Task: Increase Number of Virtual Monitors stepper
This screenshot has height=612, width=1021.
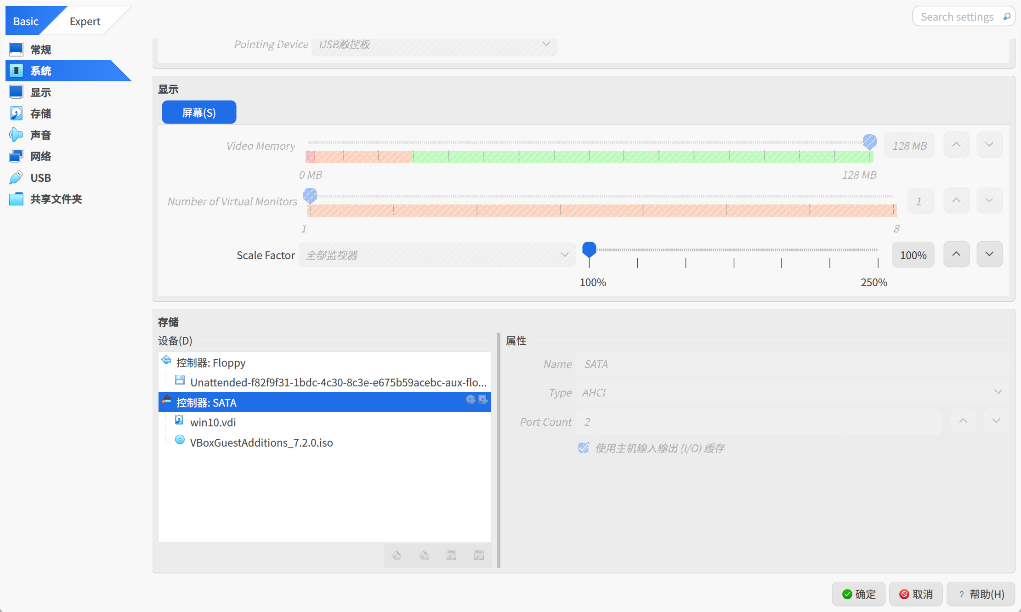Action: coord(956,200)
